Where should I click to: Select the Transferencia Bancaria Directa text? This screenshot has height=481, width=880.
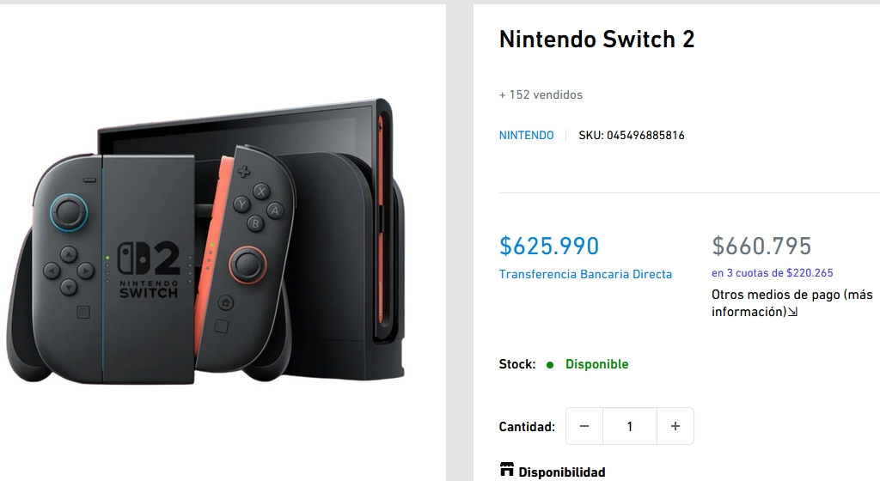pos(585,274)
